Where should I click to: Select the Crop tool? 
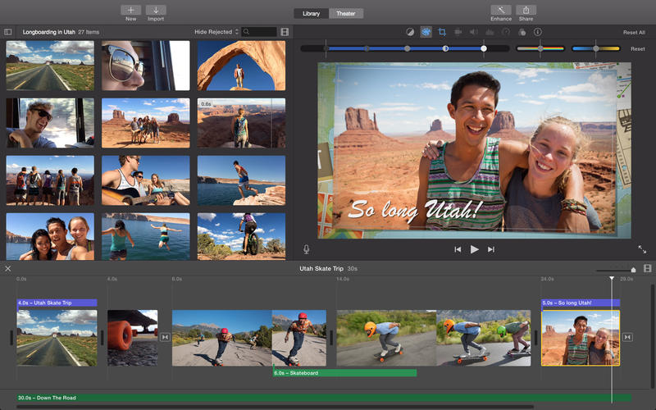(x=442, y=32)
